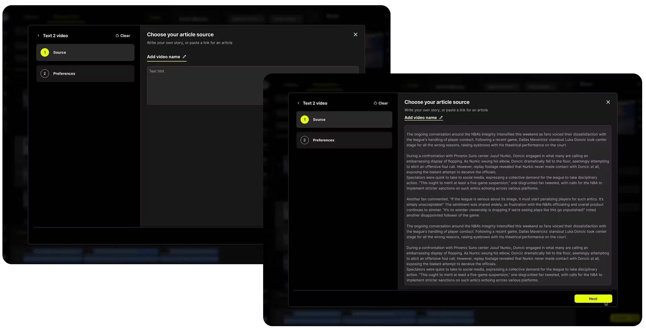Close the front article source dialog
Screen dimensions: 646x330
(x=608, y=102)
